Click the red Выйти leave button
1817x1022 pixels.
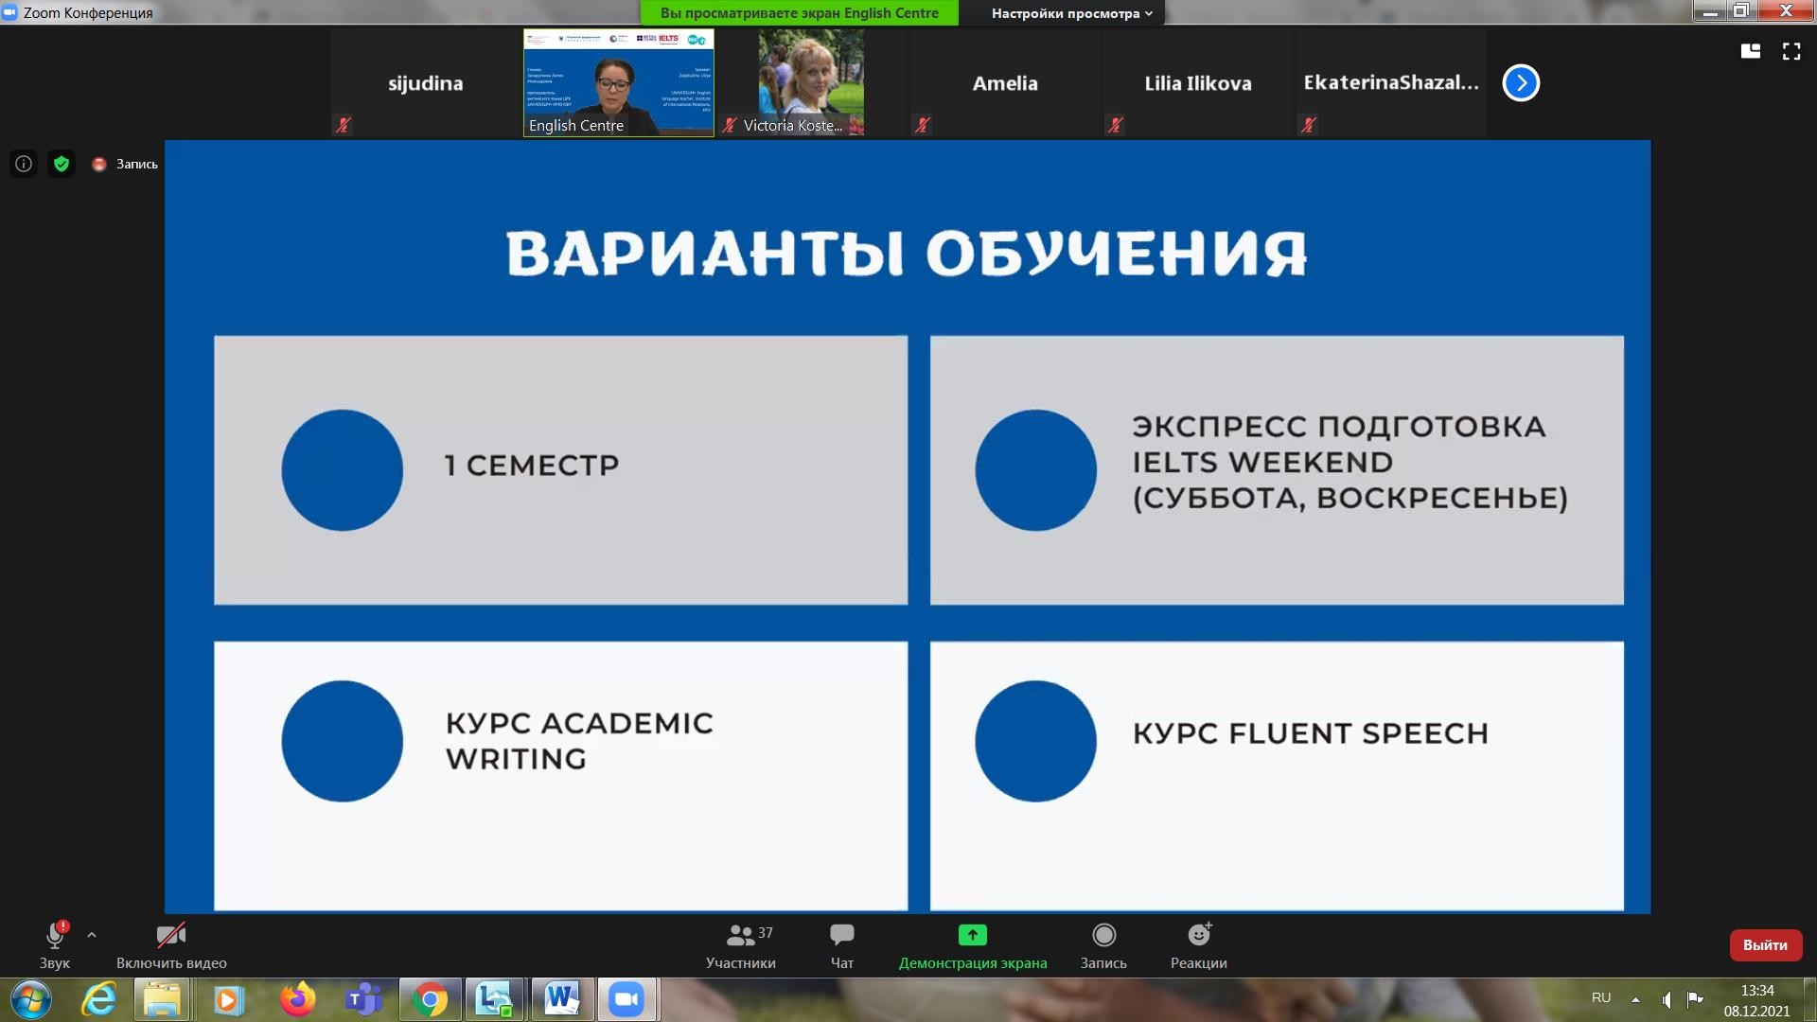coord(1764,944)
